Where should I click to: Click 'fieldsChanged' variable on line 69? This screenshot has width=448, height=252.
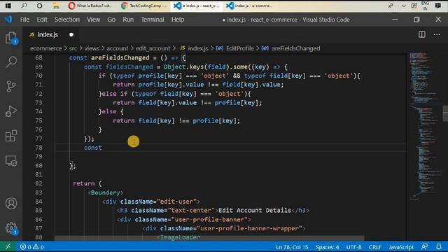click(129, 67)
